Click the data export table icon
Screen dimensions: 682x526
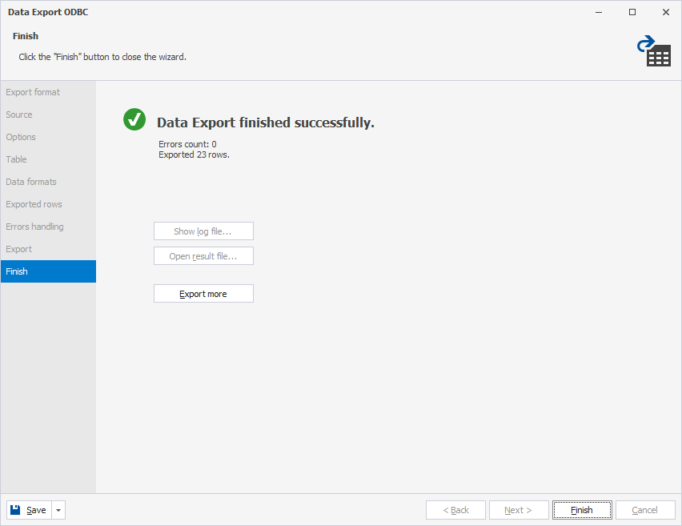pyautogui.click(x=654, y=50)
